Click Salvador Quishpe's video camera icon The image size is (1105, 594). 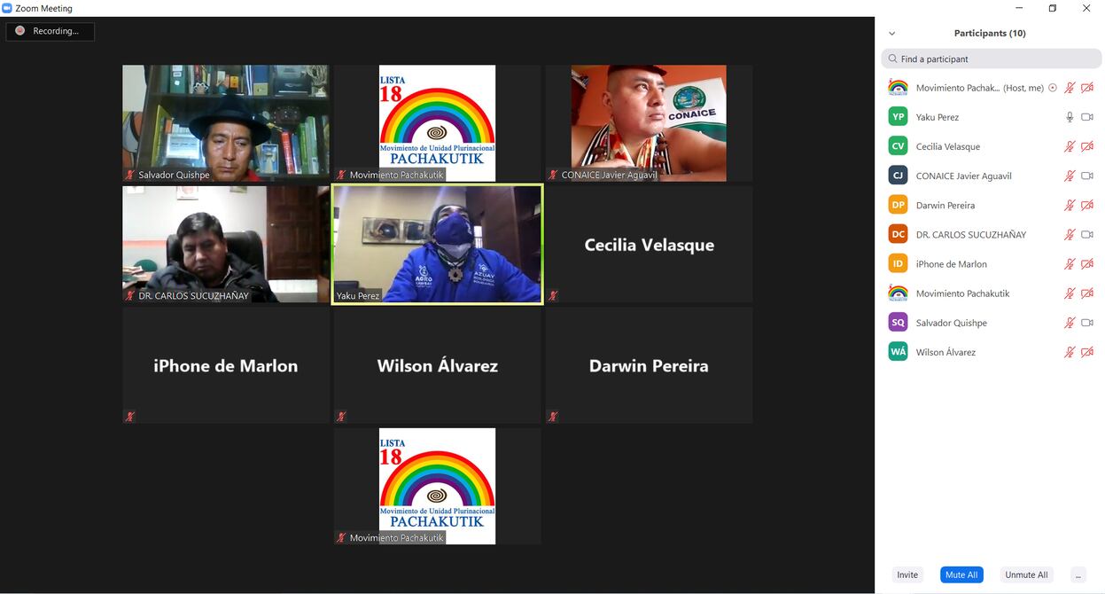(1087, 323)
